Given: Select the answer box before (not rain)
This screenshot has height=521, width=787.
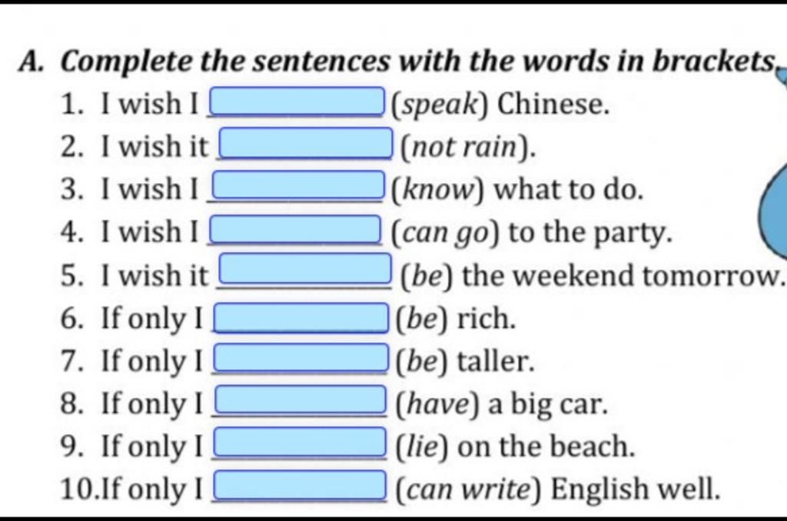Looking at the screenshot, I should pyautogui.click(x=306, y=143).
